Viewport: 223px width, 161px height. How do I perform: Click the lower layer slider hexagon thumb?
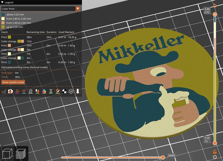(x=215, y=143)
